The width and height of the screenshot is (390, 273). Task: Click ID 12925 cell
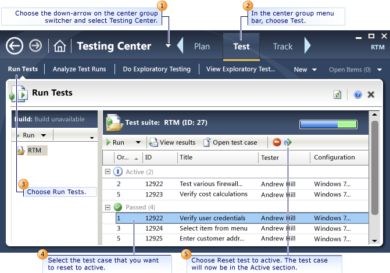click(x=154, y=239)
